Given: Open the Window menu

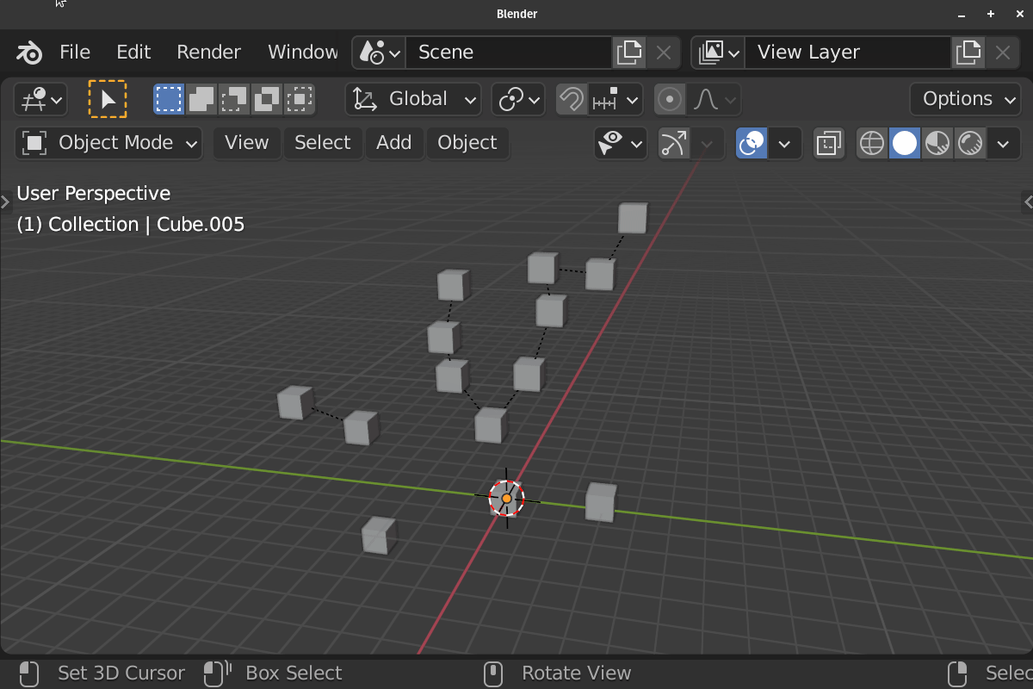Looking at the screenshot, I should point(302,52).
